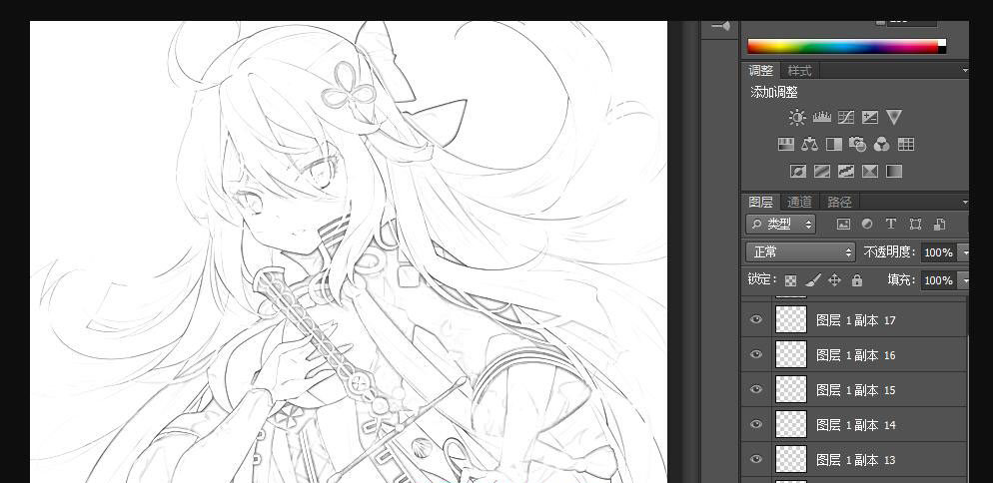This screenshot has width=993, height=483.
Task: Click the 不透明度 100% value field
Action: pyautogui.click(x=939, y=252)
